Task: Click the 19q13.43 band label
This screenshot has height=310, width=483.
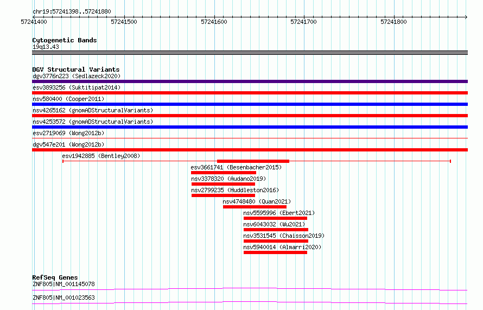Action: click(x=46, y=47)
